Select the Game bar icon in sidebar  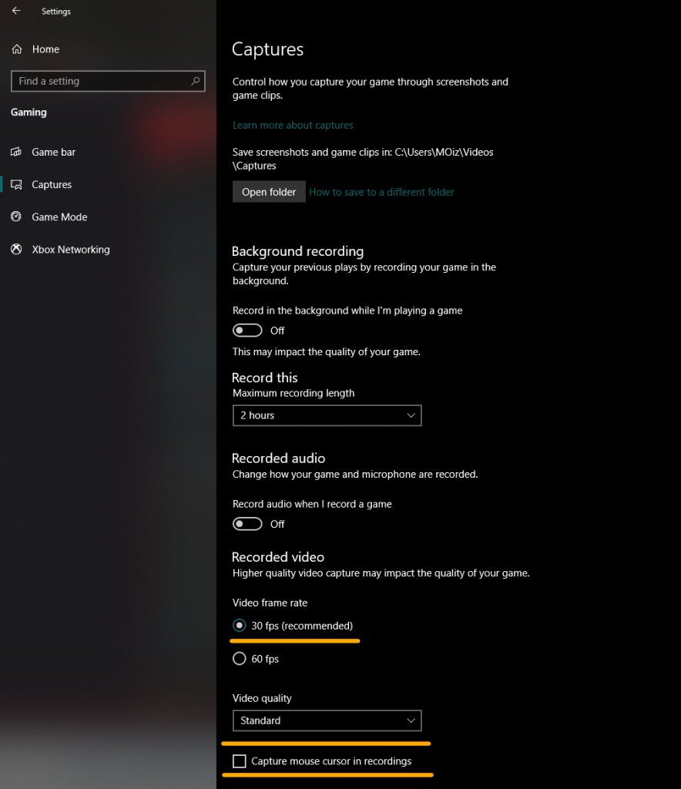pos(15,152)
